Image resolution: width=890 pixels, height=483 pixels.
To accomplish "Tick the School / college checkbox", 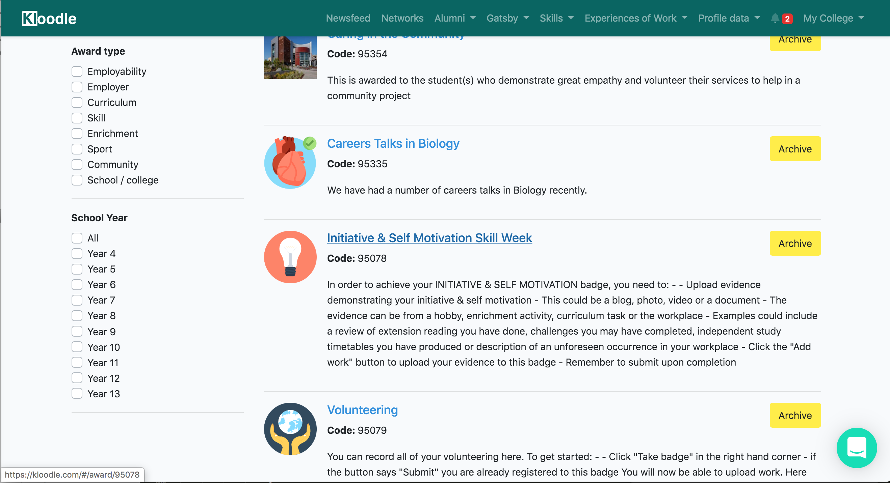I will pos(77,180).
